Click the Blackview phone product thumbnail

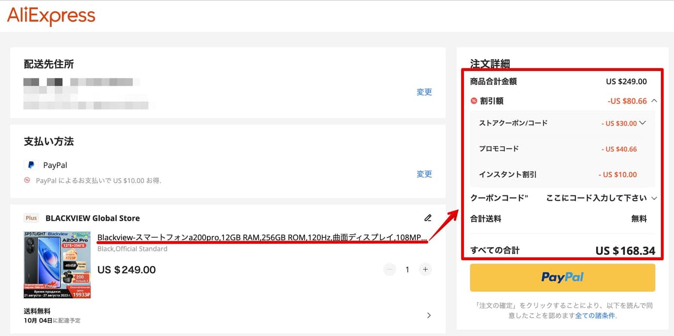point(57,264)
